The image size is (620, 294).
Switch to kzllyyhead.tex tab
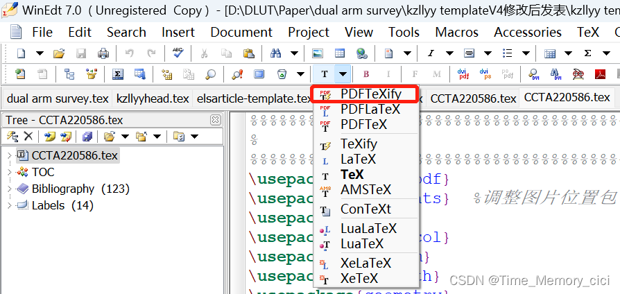pos(153,98)
